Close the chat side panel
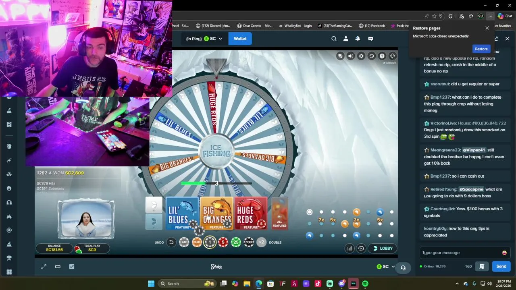 (x=507, y=39)
